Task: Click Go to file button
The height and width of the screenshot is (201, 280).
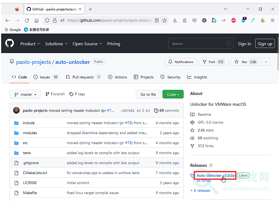Action: pos(148,94)
